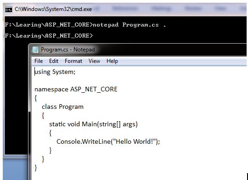Viewport: 248px width, 180px height.
Task: Open the Notepad File menu
Action: 39,61
